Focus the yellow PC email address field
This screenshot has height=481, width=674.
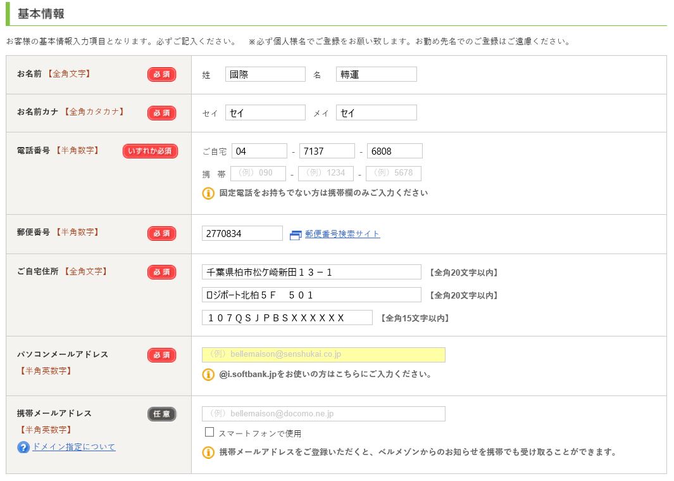click(x=323, y=355)
